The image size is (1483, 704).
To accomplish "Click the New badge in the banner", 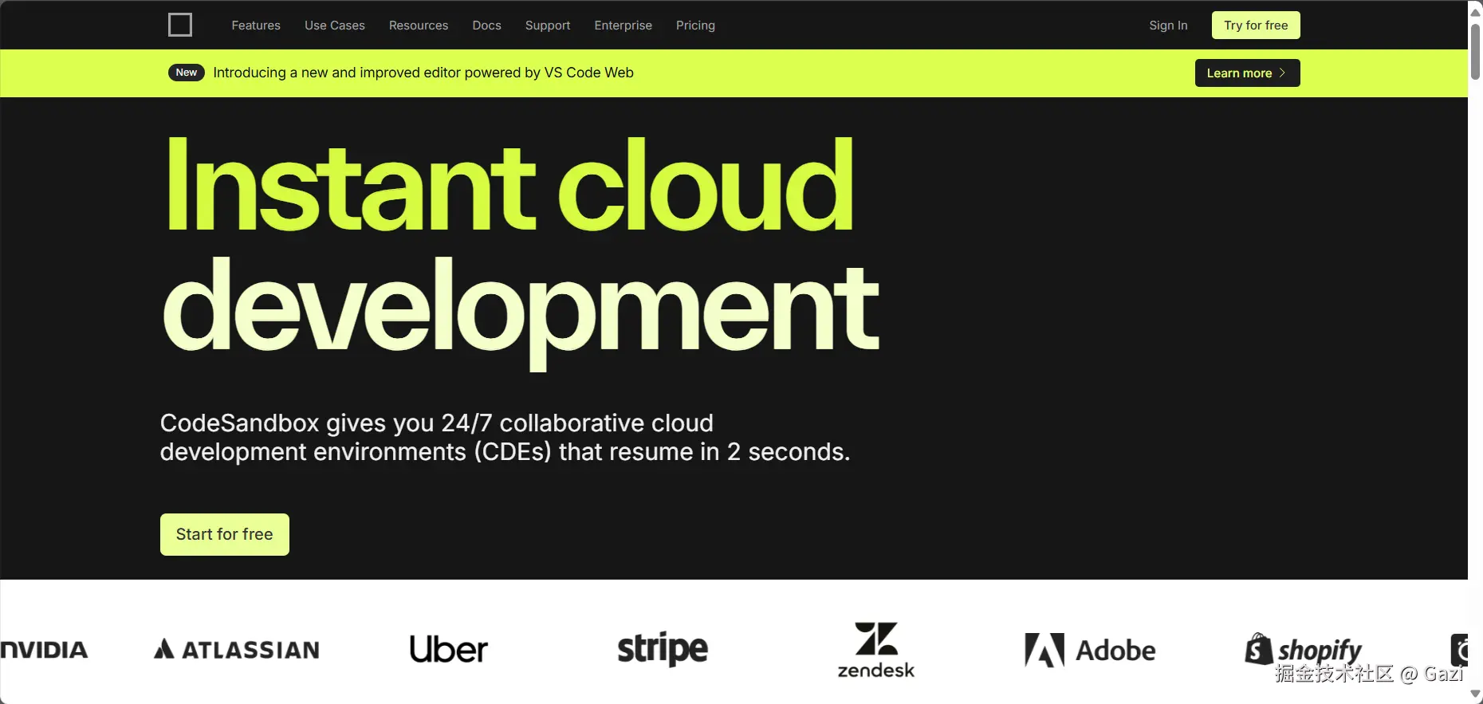I will tap(187, 73).
